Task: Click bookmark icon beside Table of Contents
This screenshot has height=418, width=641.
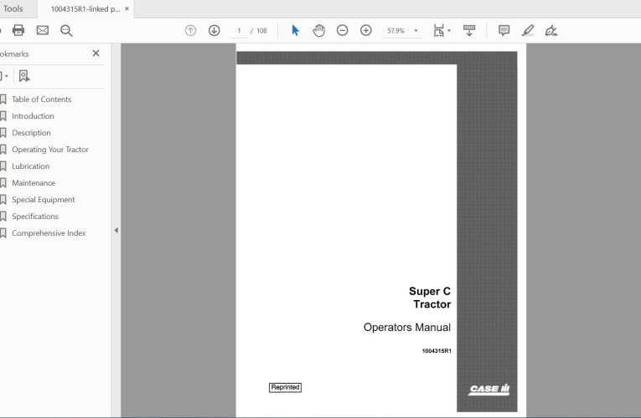Action: [x=3, y=99]
